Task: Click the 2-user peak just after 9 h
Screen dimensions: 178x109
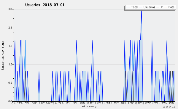Action: [77, 40]
